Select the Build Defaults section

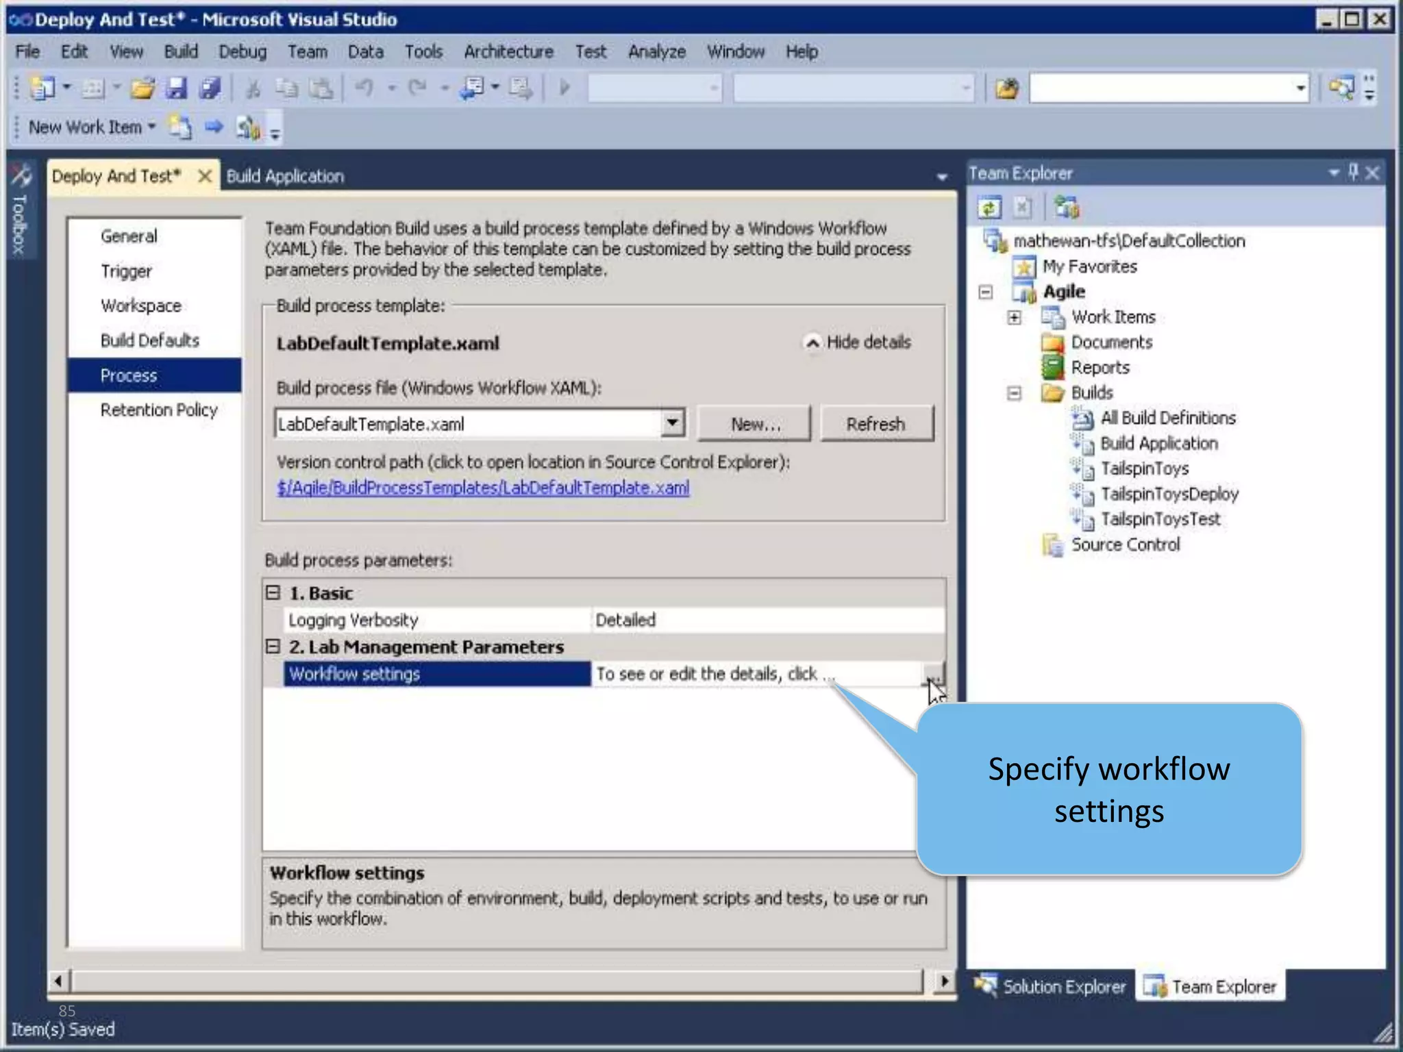[150, 340]
